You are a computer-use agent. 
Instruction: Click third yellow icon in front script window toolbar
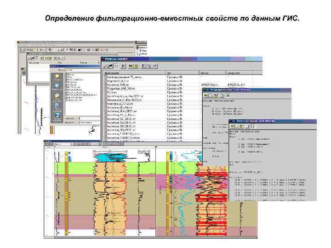tap(241, 127)
